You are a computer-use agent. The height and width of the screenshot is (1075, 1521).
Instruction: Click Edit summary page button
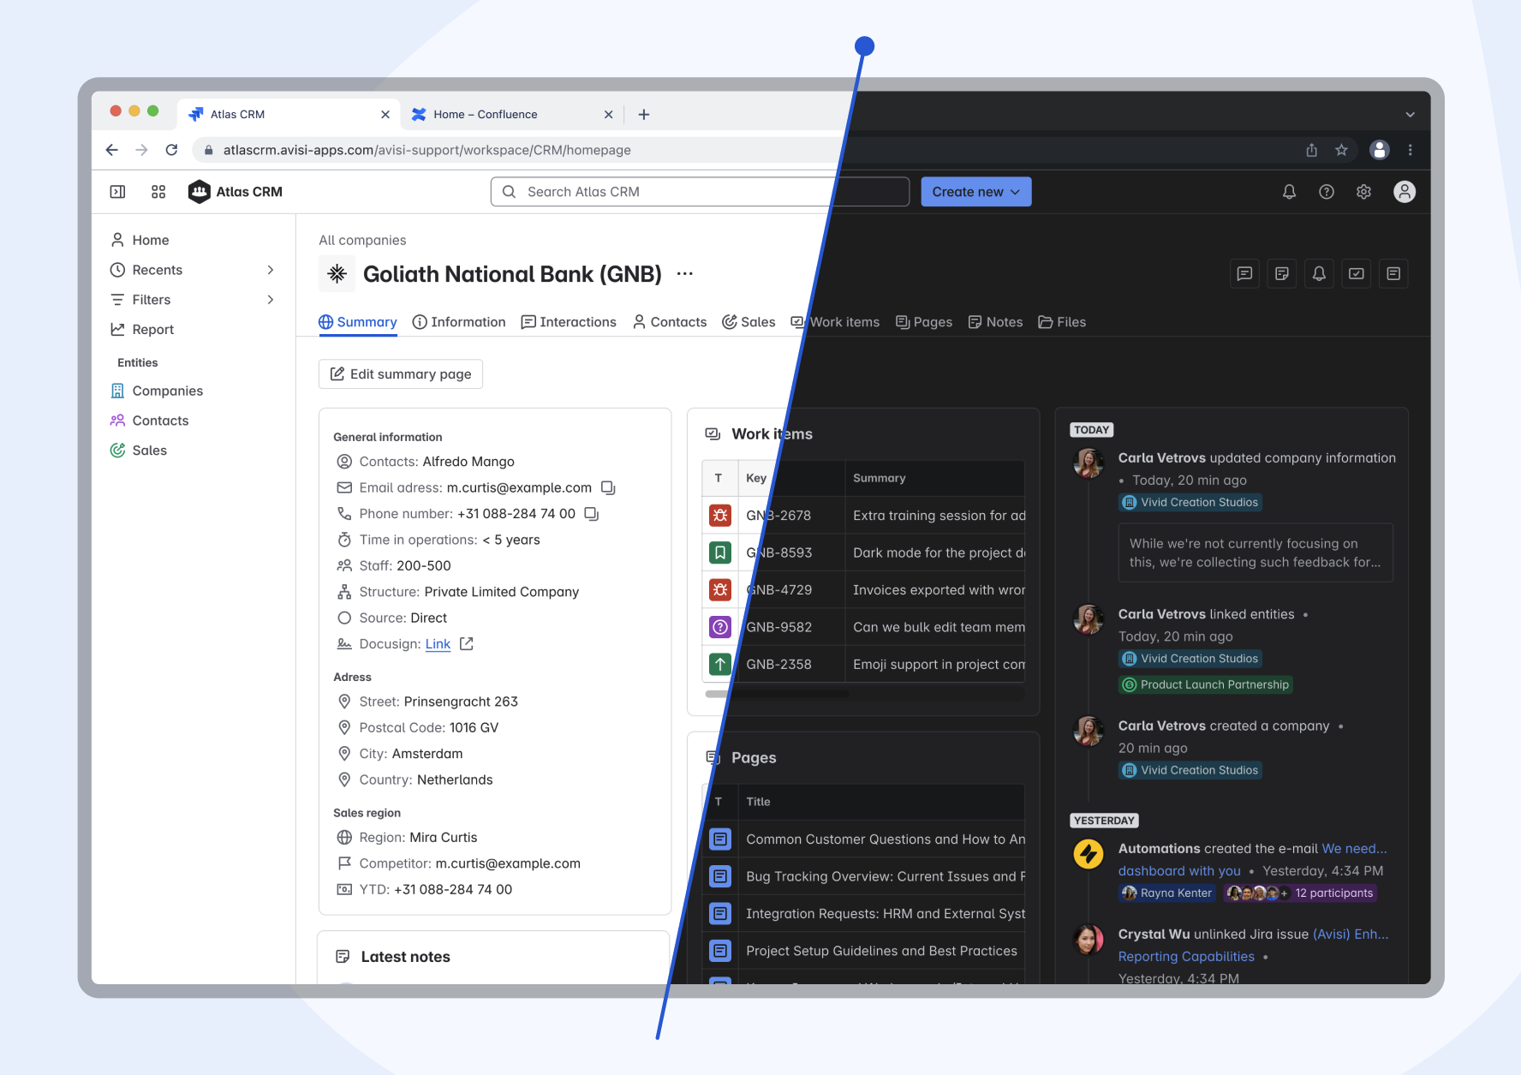[x=401, y=374]
